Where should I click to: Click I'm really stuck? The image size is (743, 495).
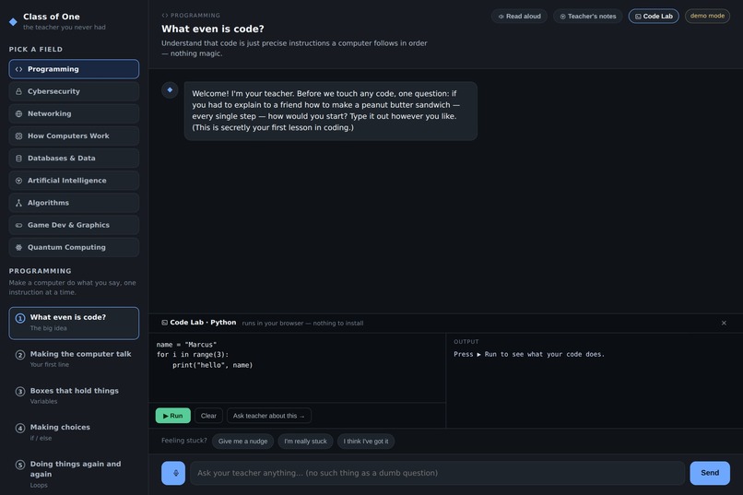pyautogui.click(x=305, y=441)
